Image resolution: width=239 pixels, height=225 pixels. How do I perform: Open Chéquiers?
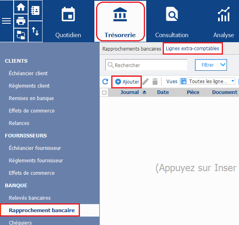(x=20, y=223)
